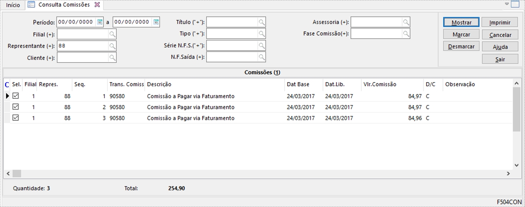The image size is (525, 207).
Task: Click the Trans. Comiss column header
Action: (x=126, y=85)
